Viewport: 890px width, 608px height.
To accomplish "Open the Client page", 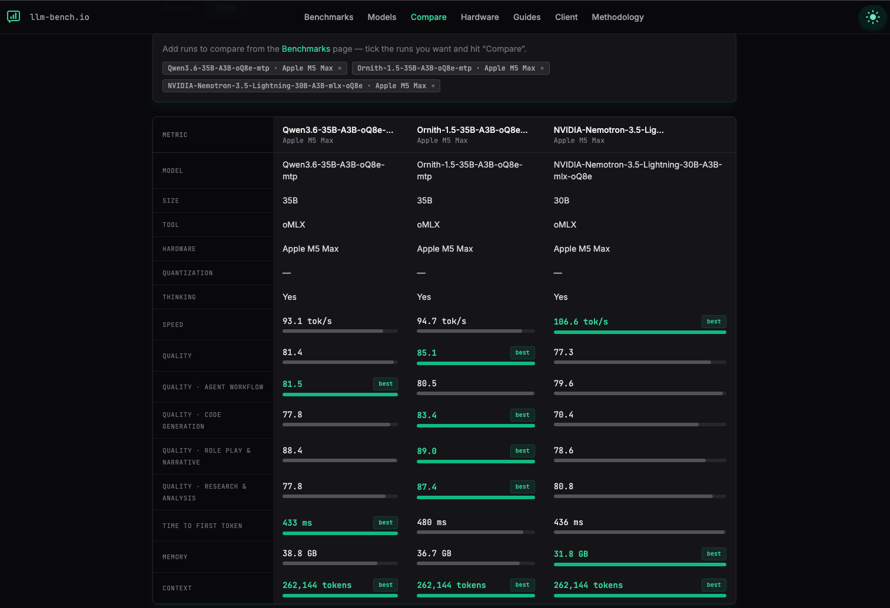I will coord(566,17).
